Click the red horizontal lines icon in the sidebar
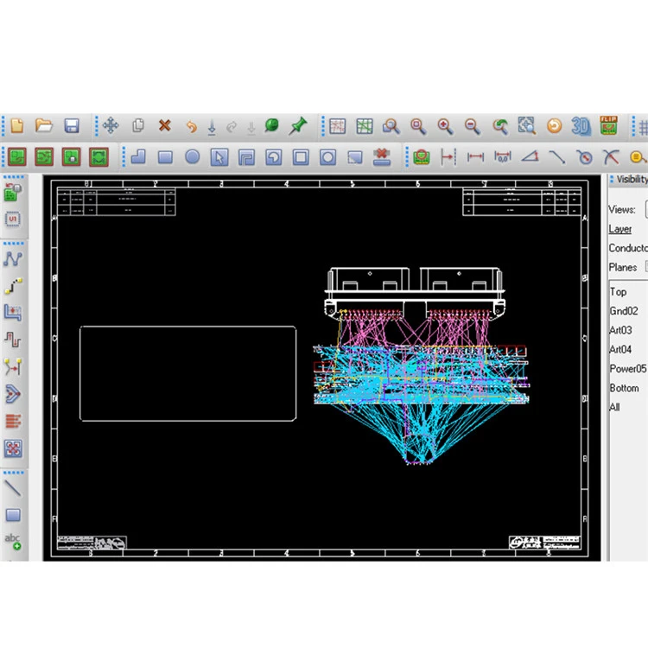Image resolution: width=648 pixels, height=648 pixels. [13, 421]
